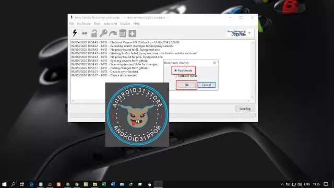Click the lightning bolt Flash device icon
This screenshot has height=188, width=334.
75,33
